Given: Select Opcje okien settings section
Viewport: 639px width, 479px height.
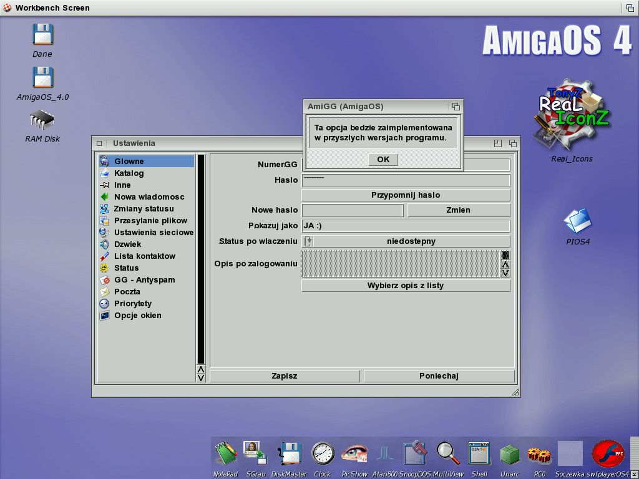Looking at the screenshot, I should point(147,315).
